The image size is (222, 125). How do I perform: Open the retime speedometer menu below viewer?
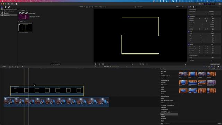(104, 64)
